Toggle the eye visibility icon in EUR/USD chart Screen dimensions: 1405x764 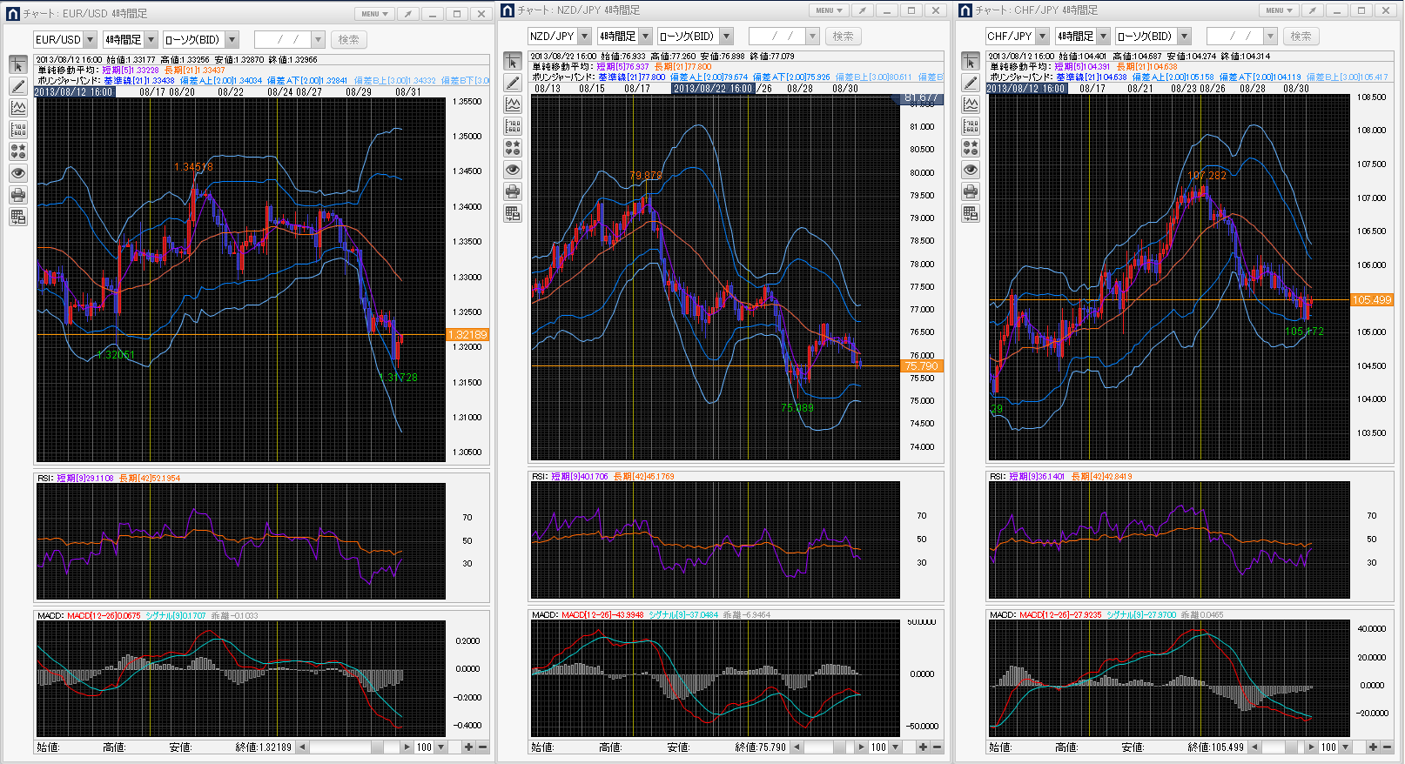(x=18, y=173)
